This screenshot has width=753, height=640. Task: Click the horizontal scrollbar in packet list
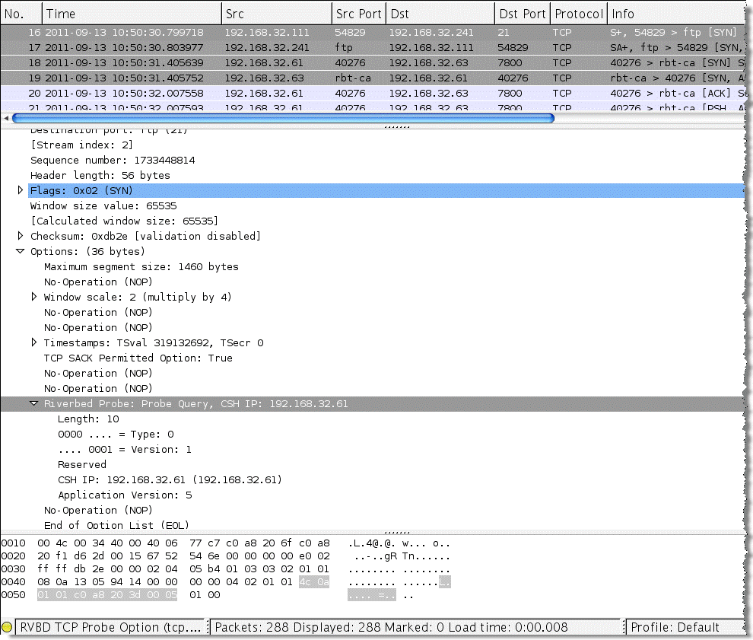283,118
